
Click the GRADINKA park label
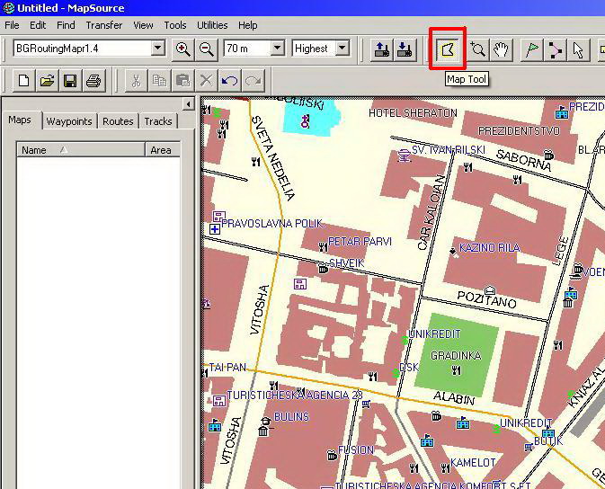[x=456, y=355]
